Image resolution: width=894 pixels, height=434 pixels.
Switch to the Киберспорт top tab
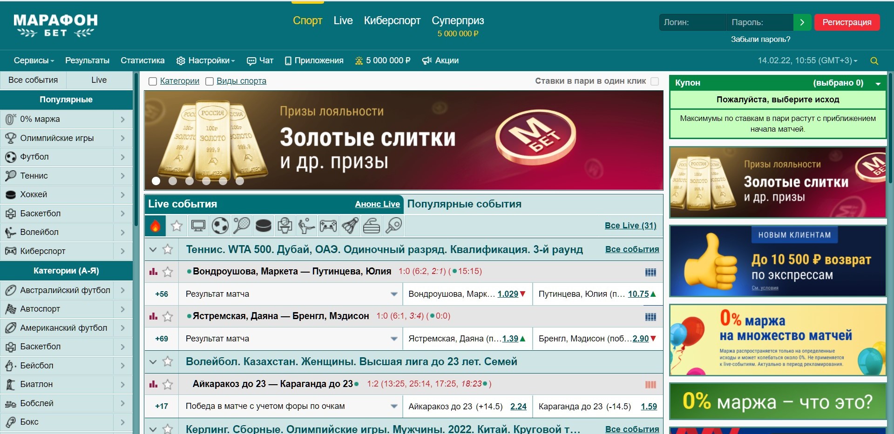[x=392, y=20]
